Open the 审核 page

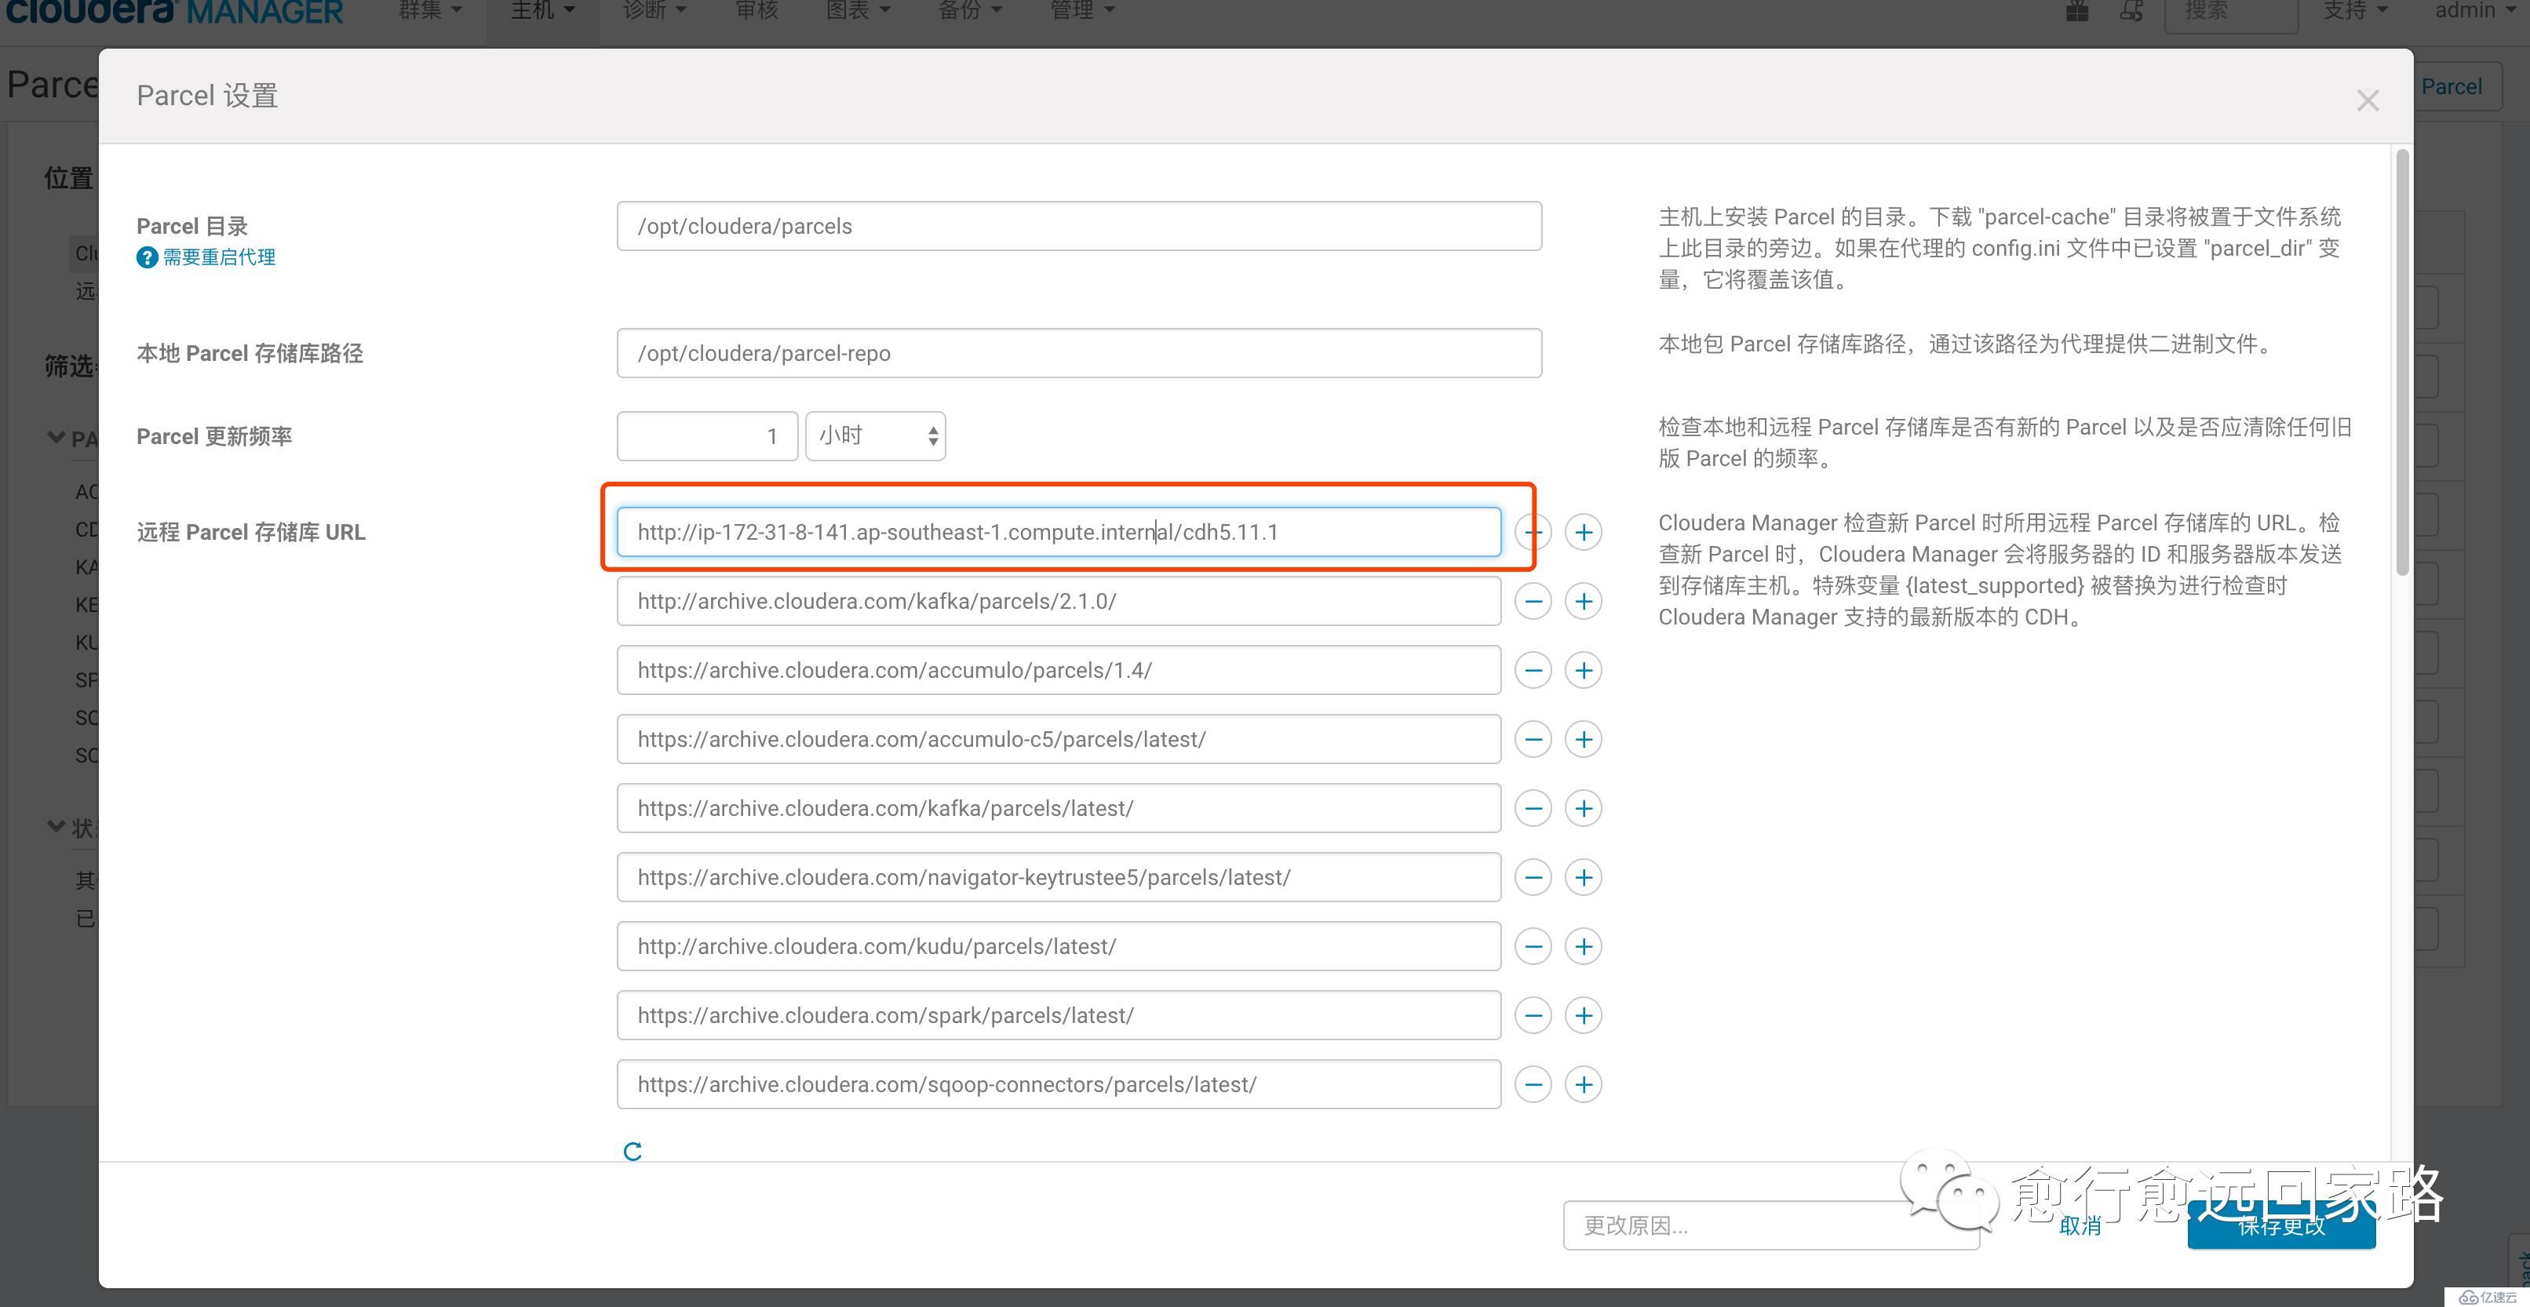(756, 11)
